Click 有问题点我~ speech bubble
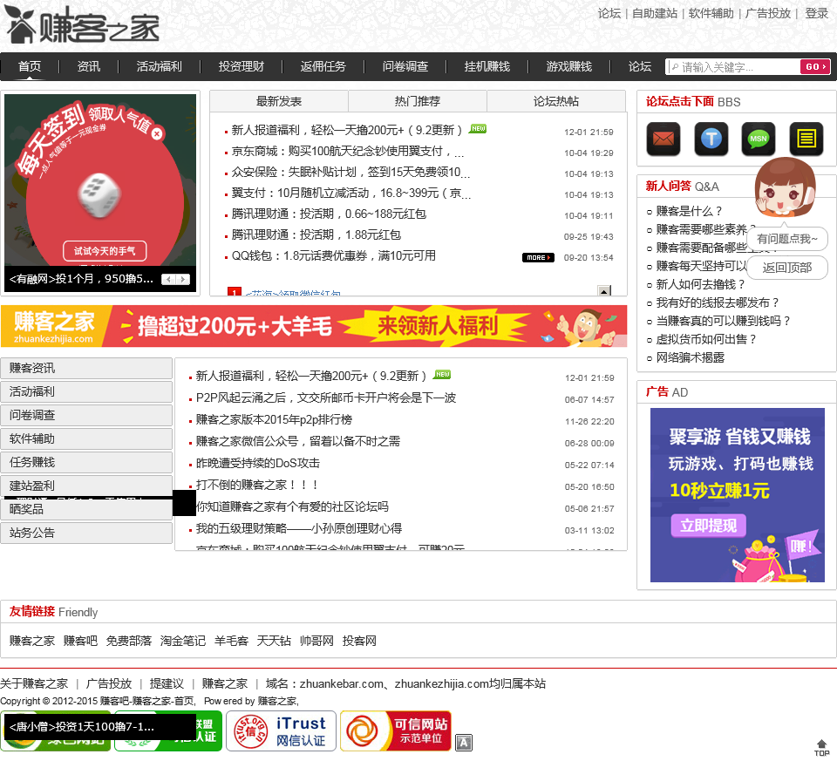 786,239
